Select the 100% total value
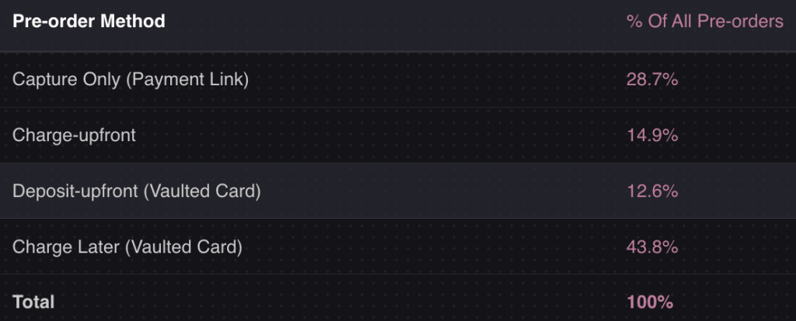 point(649,302)
